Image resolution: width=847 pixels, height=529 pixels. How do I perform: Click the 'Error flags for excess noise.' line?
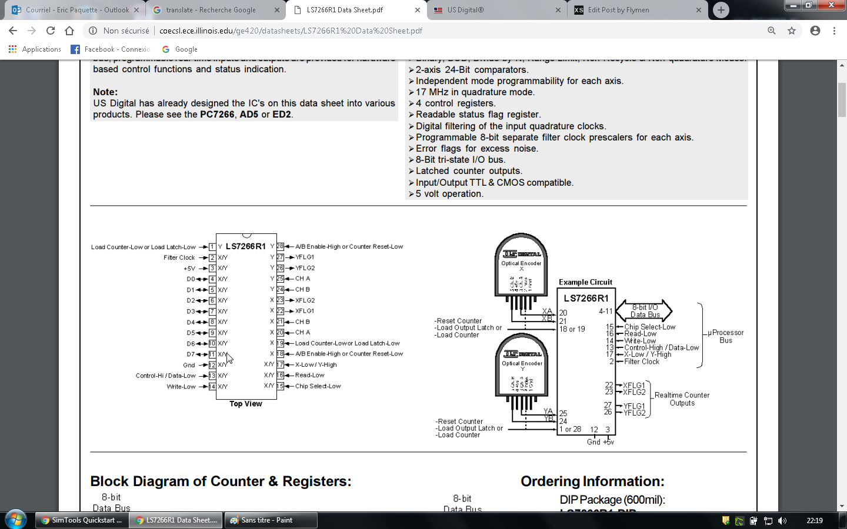coord(477,149)
